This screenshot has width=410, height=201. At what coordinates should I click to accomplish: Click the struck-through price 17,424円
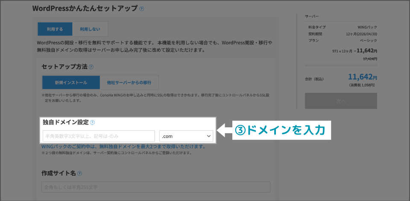[x=370, y=59]
